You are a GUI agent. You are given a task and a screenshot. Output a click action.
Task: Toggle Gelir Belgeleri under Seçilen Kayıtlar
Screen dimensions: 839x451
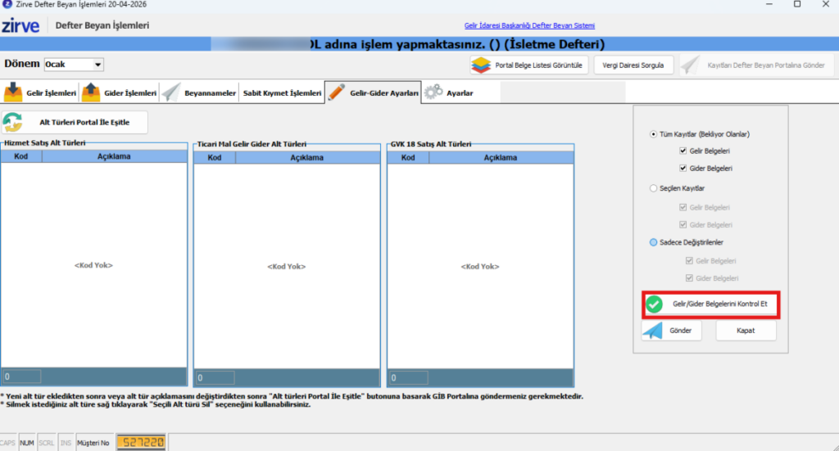pyautogui.click(x=683, y=207)
